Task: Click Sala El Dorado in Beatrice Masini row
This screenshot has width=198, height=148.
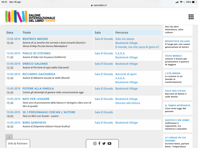Action: click(104, 39)
